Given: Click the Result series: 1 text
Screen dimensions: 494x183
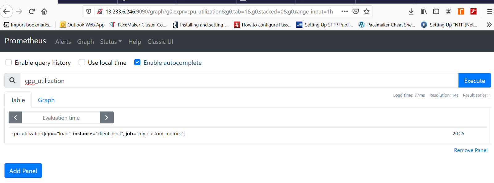Looking at the screenshot, I should 477,95.
